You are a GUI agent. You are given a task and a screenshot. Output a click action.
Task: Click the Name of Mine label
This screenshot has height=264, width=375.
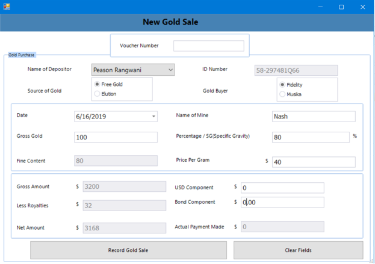click(x=192, y=115)
